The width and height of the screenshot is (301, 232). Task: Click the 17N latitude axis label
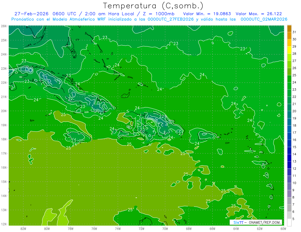(x=4, y=153)
